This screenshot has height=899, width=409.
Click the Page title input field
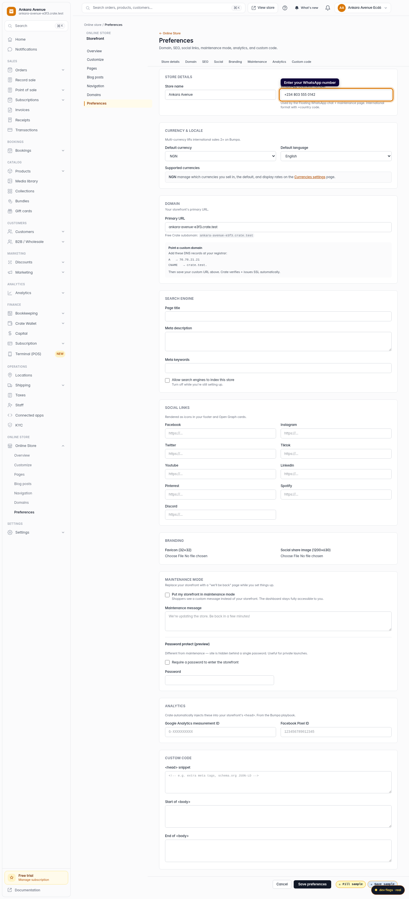278,317
